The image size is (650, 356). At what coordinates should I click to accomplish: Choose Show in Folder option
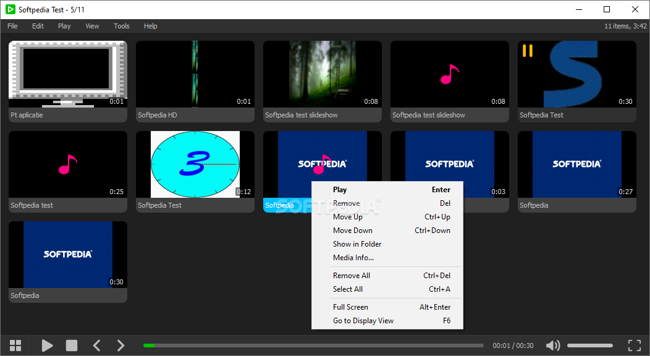387,244
